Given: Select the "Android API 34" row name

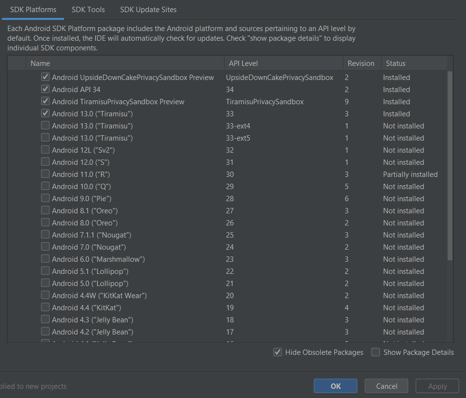Looking at the screenshot, I should pyautogui.click(x=76, y=90).
